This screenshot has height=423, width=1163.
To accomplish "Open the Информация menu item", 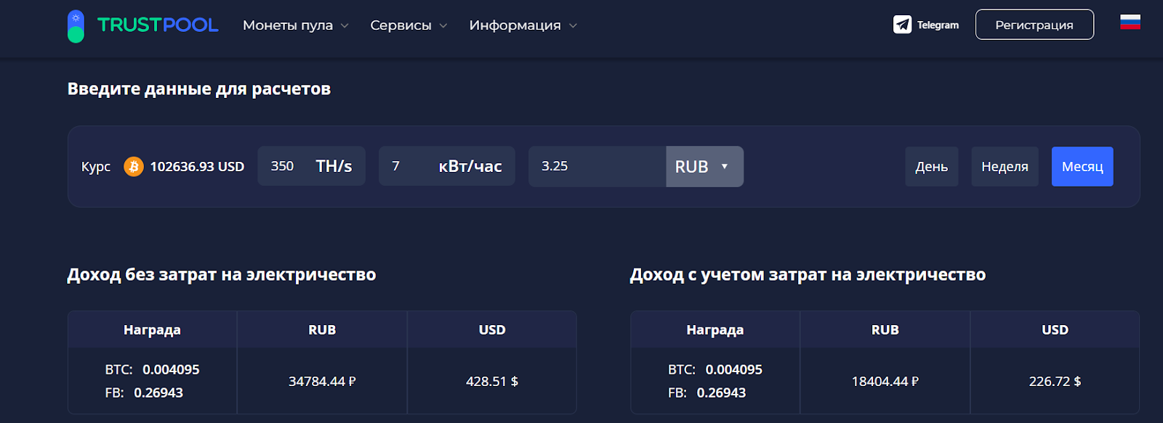I will [516, 24].
